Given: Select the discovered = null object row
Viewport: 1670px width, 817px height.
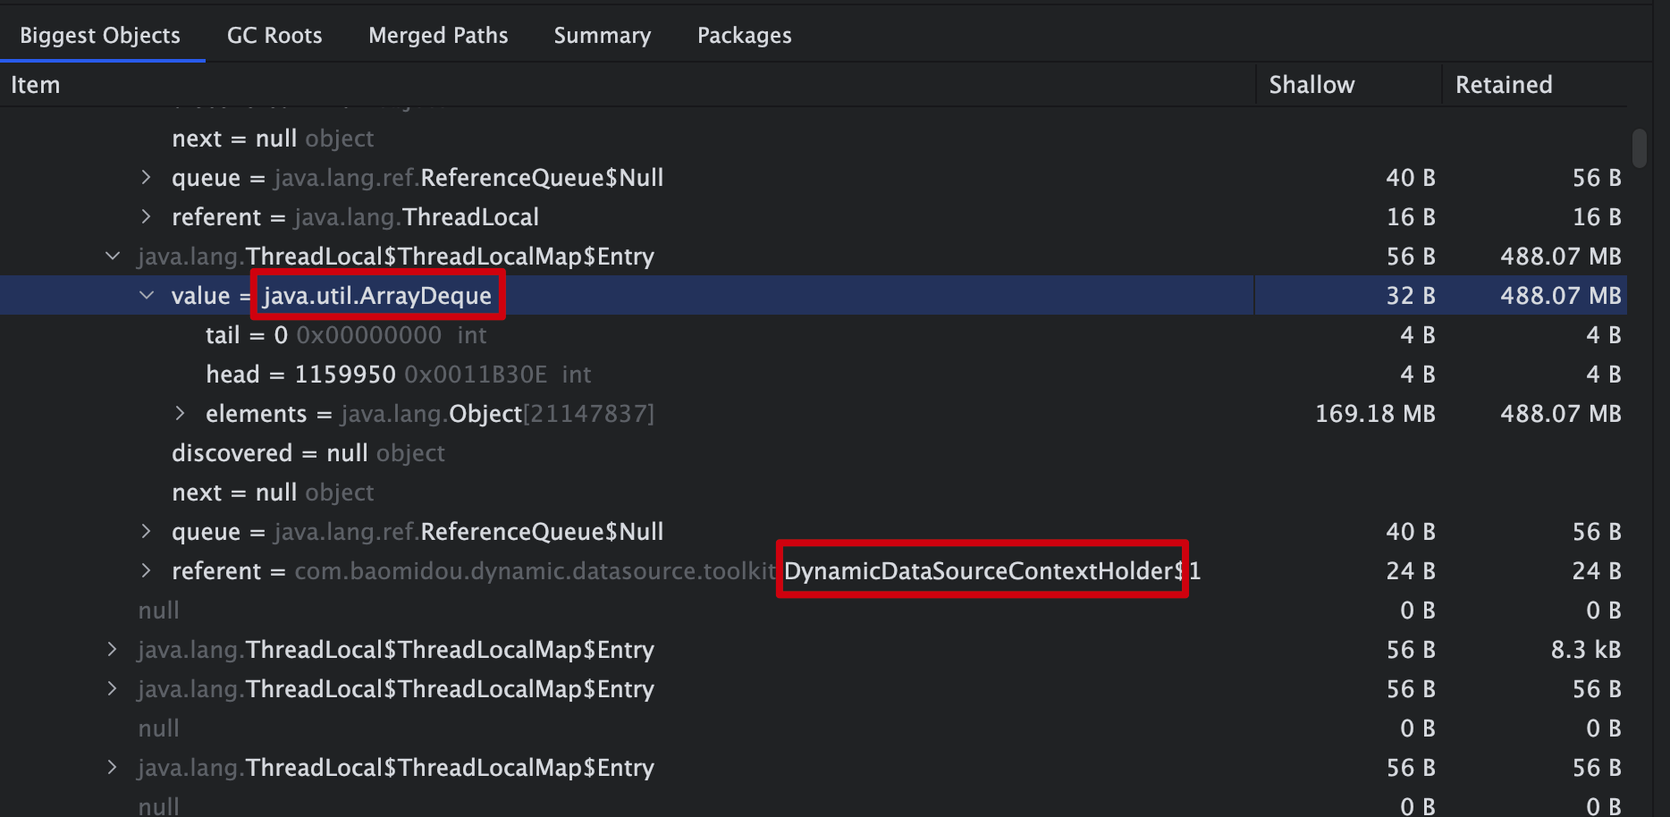Looking at the screenshot, I should point(813,452).
